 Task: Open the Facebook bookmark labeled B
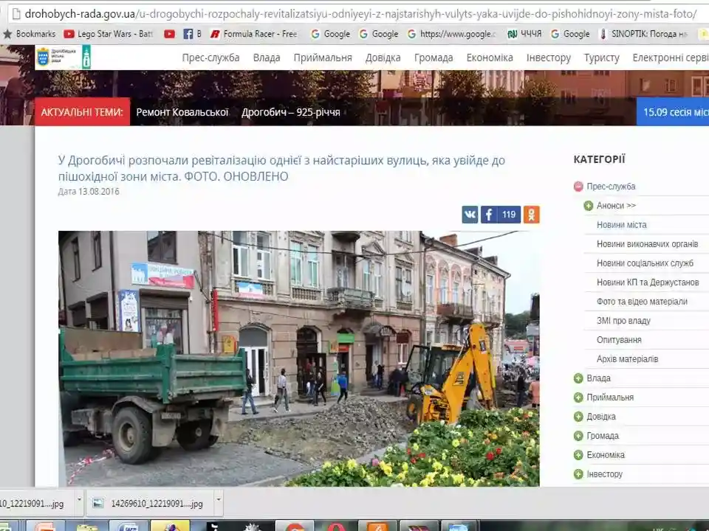[192, 34]
